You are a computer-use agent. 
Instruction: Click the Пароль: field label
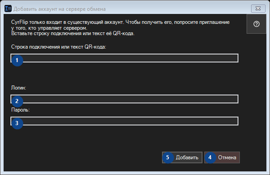[21, 110]
